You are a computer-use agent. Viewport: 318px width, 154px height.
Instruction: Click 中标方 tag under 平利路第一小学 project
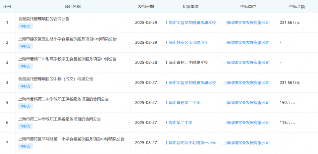26,146
